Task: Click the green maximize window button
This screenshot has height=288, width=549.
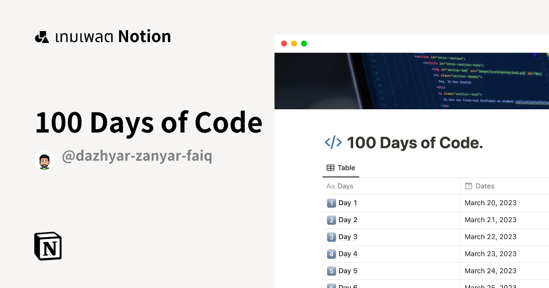Action: tap(304, 43)
